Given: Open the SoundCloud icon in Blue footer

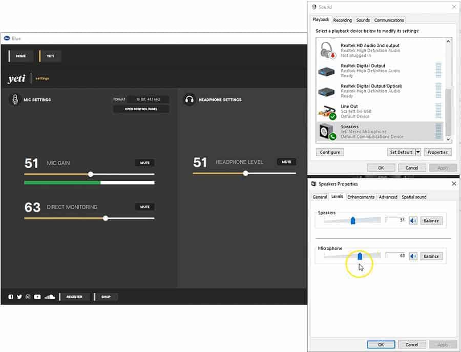Looking at the screenshot, I should tap(50, 297).
